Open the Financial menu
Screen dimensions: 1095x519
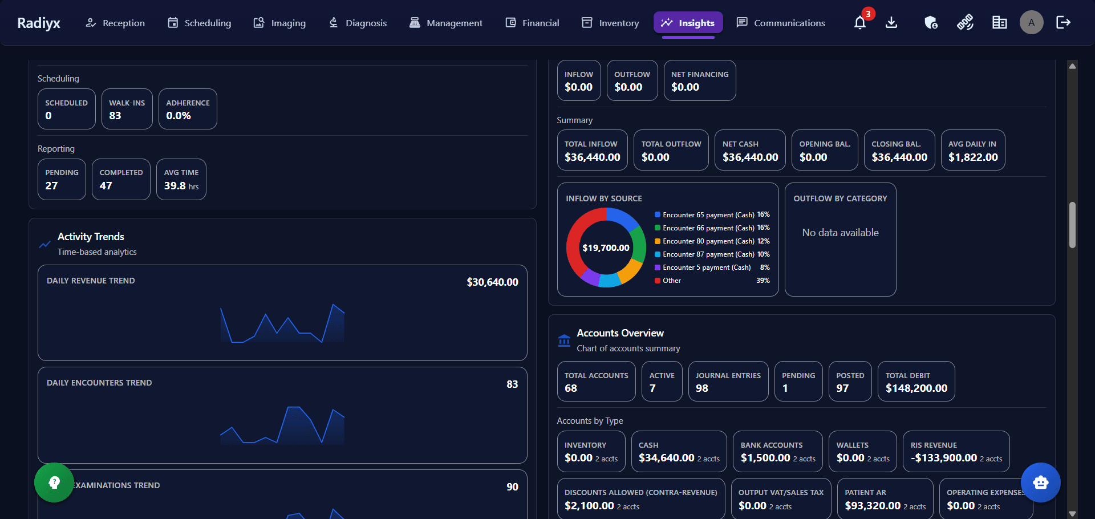(532, 23)
